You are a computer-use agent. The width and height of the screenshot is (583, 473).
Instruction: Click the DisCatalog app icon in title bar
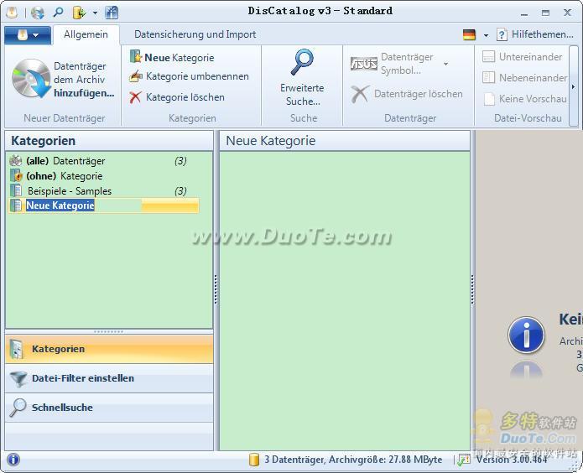pyautogui.click(x=13, y=13)
